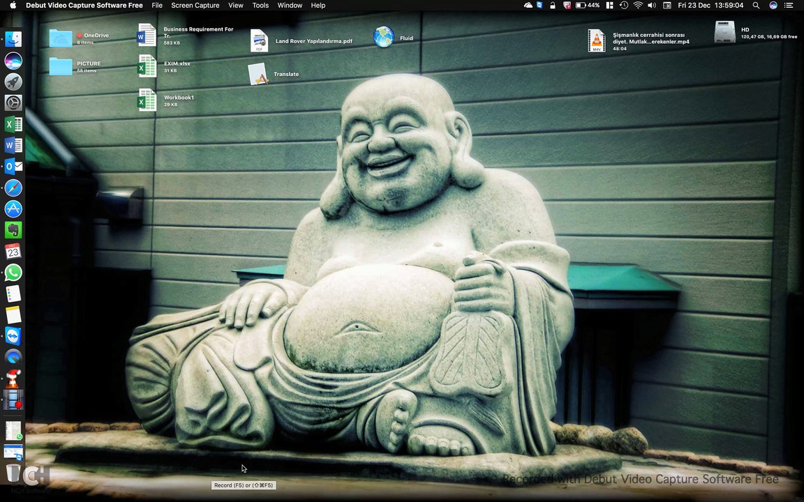Click OneDrive cloud in menu bar
This screenshot has height=502, width=804.
pyautogui.click(x=528, y=5)
